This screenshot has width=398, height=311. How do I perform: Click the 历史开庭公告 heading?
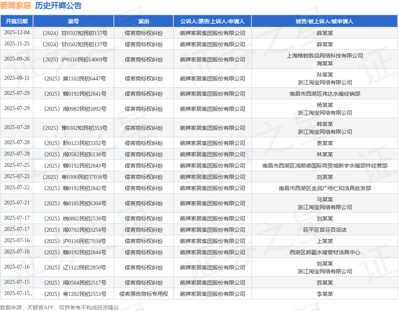(x=58, y=5)
